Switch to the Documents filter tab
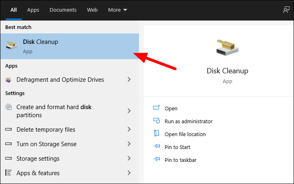The image size is (294, 184). point(63,10)
